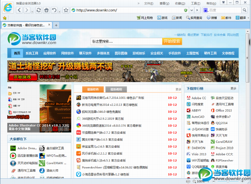This screenshot has height=184, width=251.
Task: Click the 西瓜影音播放器 icon
Action: click(13, 156)
